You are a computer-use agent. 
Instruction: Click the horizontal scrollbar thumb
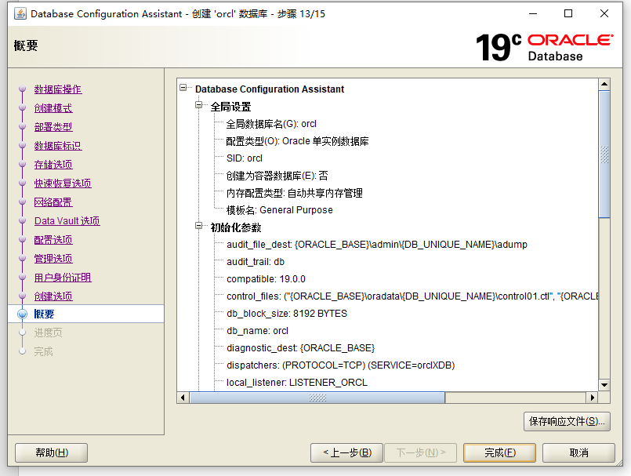pyautogui.click(x=317, y=398)
